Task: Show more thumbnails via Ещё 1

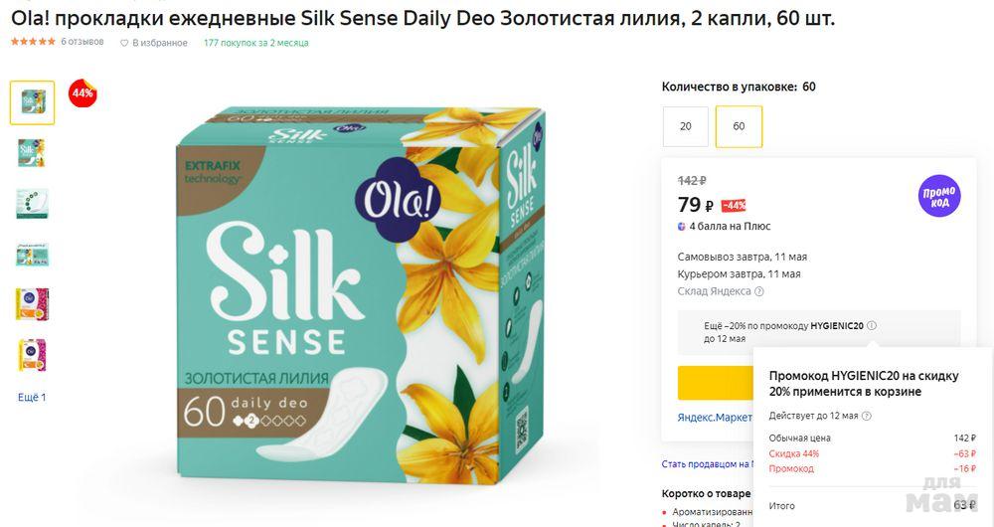Action: (32, 398)
